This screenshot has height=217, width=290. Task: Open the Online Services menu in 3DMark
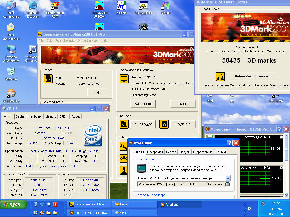pyautogui.click(x=88, y=40)
